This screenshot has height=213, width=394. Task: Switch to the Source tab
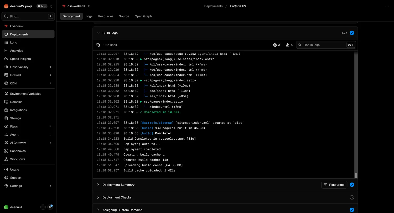(x=124, y=16)
